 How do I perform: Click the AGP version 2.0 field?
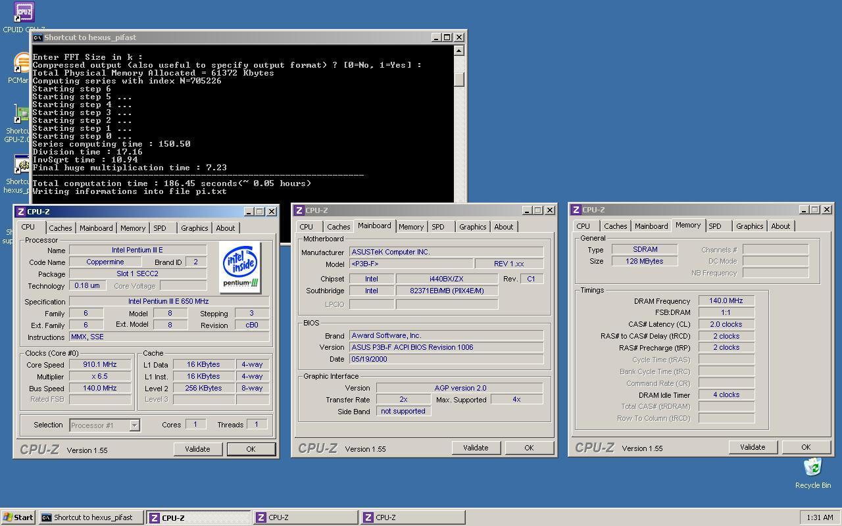[460, 388]
